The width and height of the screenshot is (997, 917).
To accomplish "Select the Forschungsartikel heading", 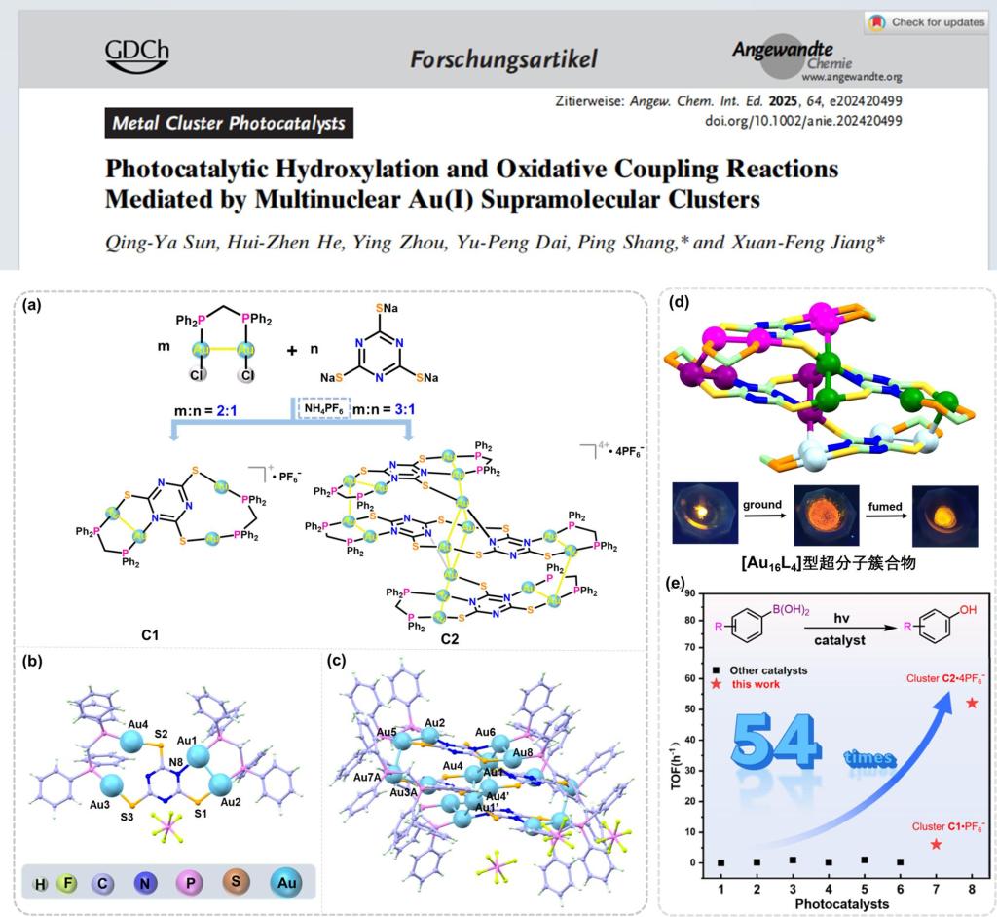I will coord(503,59).
